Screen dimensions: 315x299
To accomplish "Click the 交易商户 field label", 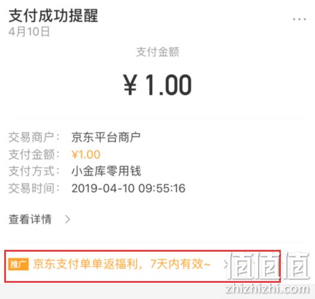I will pos(34,138).
